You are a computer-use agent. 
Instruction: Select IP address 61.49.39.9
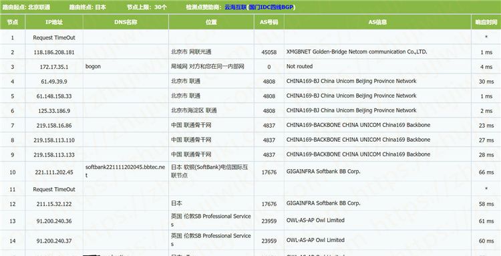(54, 82)
